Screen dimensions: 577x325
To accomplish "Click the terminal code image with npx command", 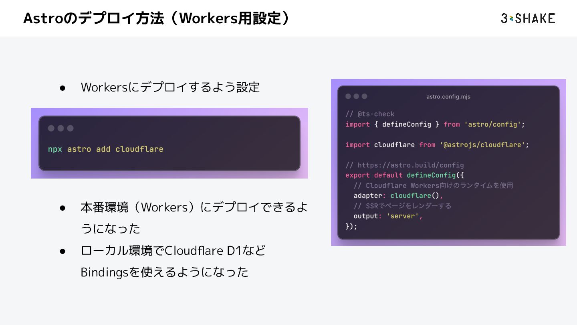I will click(169, 143).
